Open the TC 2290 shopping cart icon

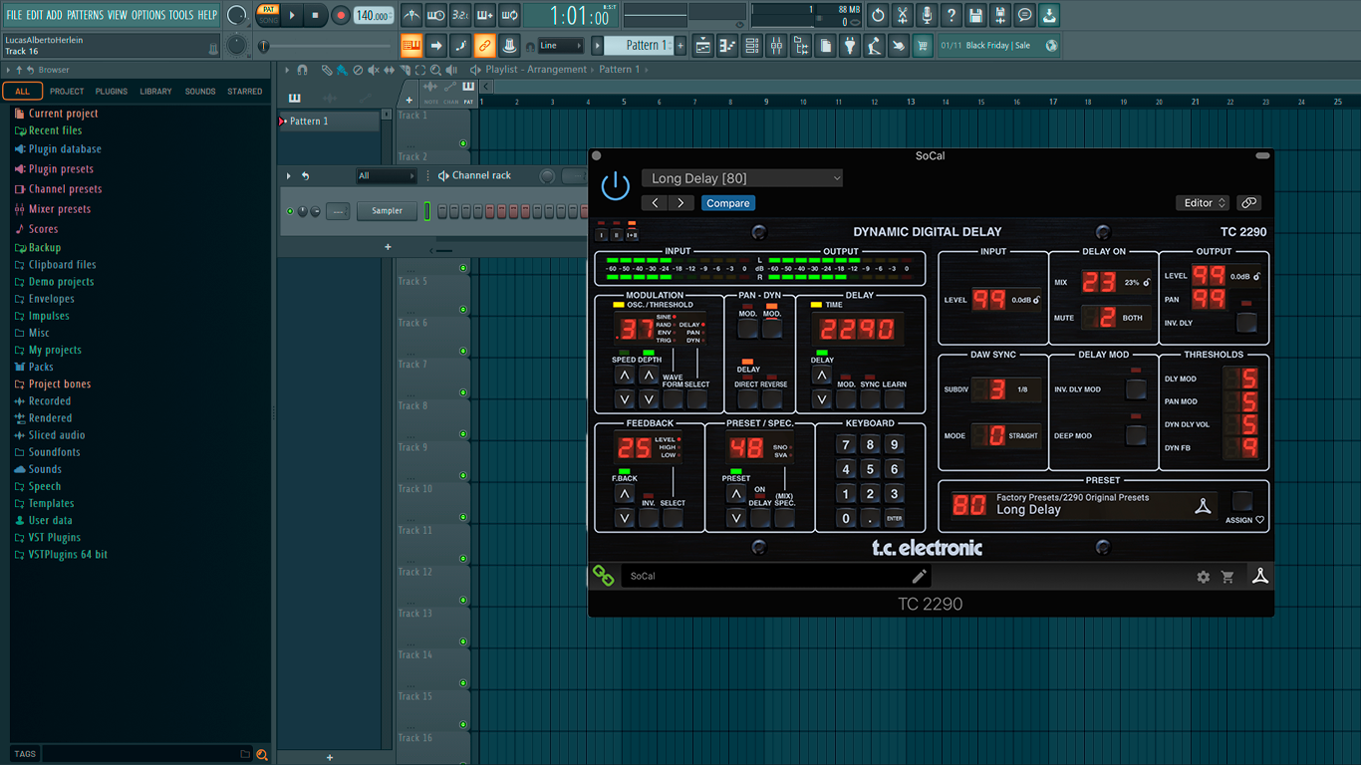1227,577
